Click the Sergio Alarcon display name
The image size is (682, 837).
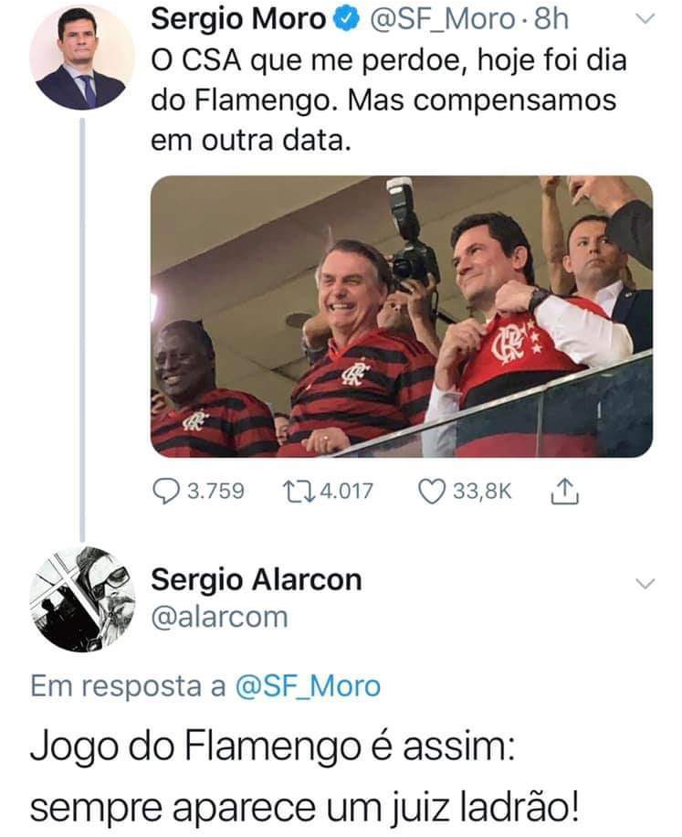[257, 579]
